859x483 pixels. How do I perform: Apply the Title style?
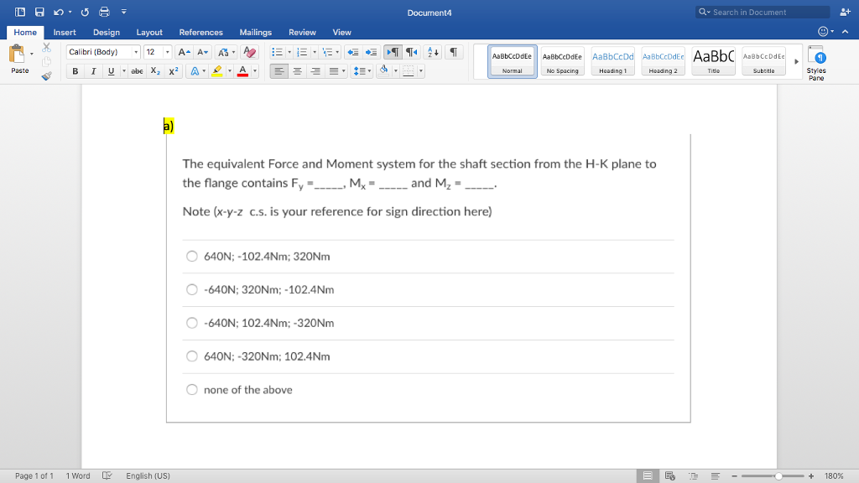tap(713, 60)
